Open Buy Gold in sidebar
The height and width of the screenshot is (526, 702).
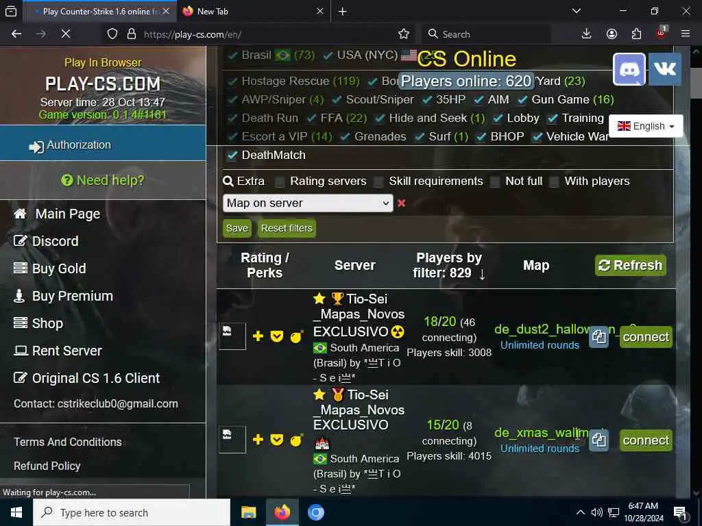(x=59, y=268)
